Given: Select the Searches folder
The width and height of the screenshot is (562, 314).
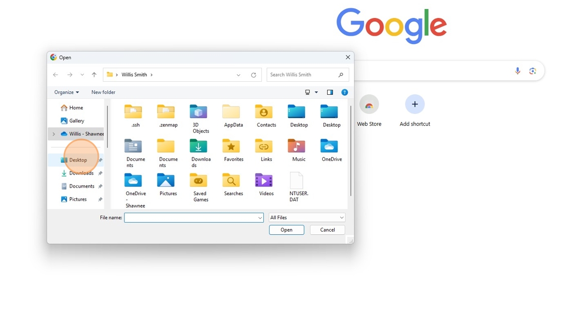Looking at the screenshot, I should (233, 184).
